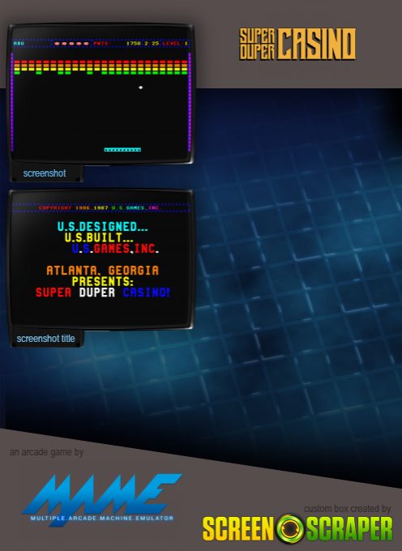Click the cyan paddle in gameplay screenshot
The image size is (402, 551).
click(x=122, y=150)
